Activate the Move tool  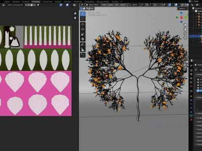tap(83, 24)
